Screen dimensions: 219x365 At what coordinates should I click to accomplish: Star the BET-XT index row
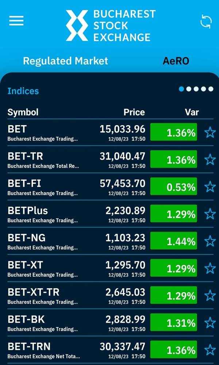(x=210, y=268)
